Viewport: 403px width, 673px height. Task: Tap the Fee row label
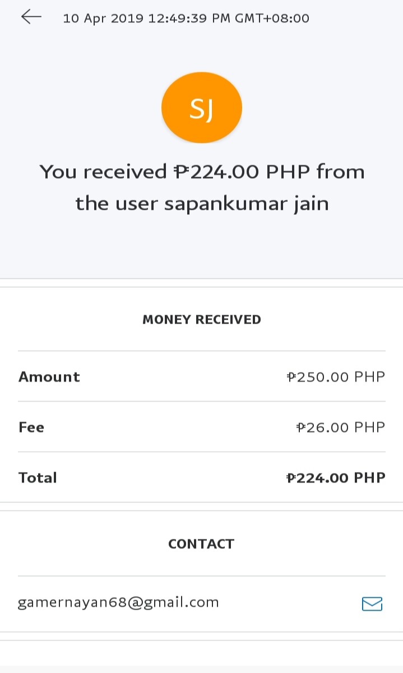click(31, 427)
